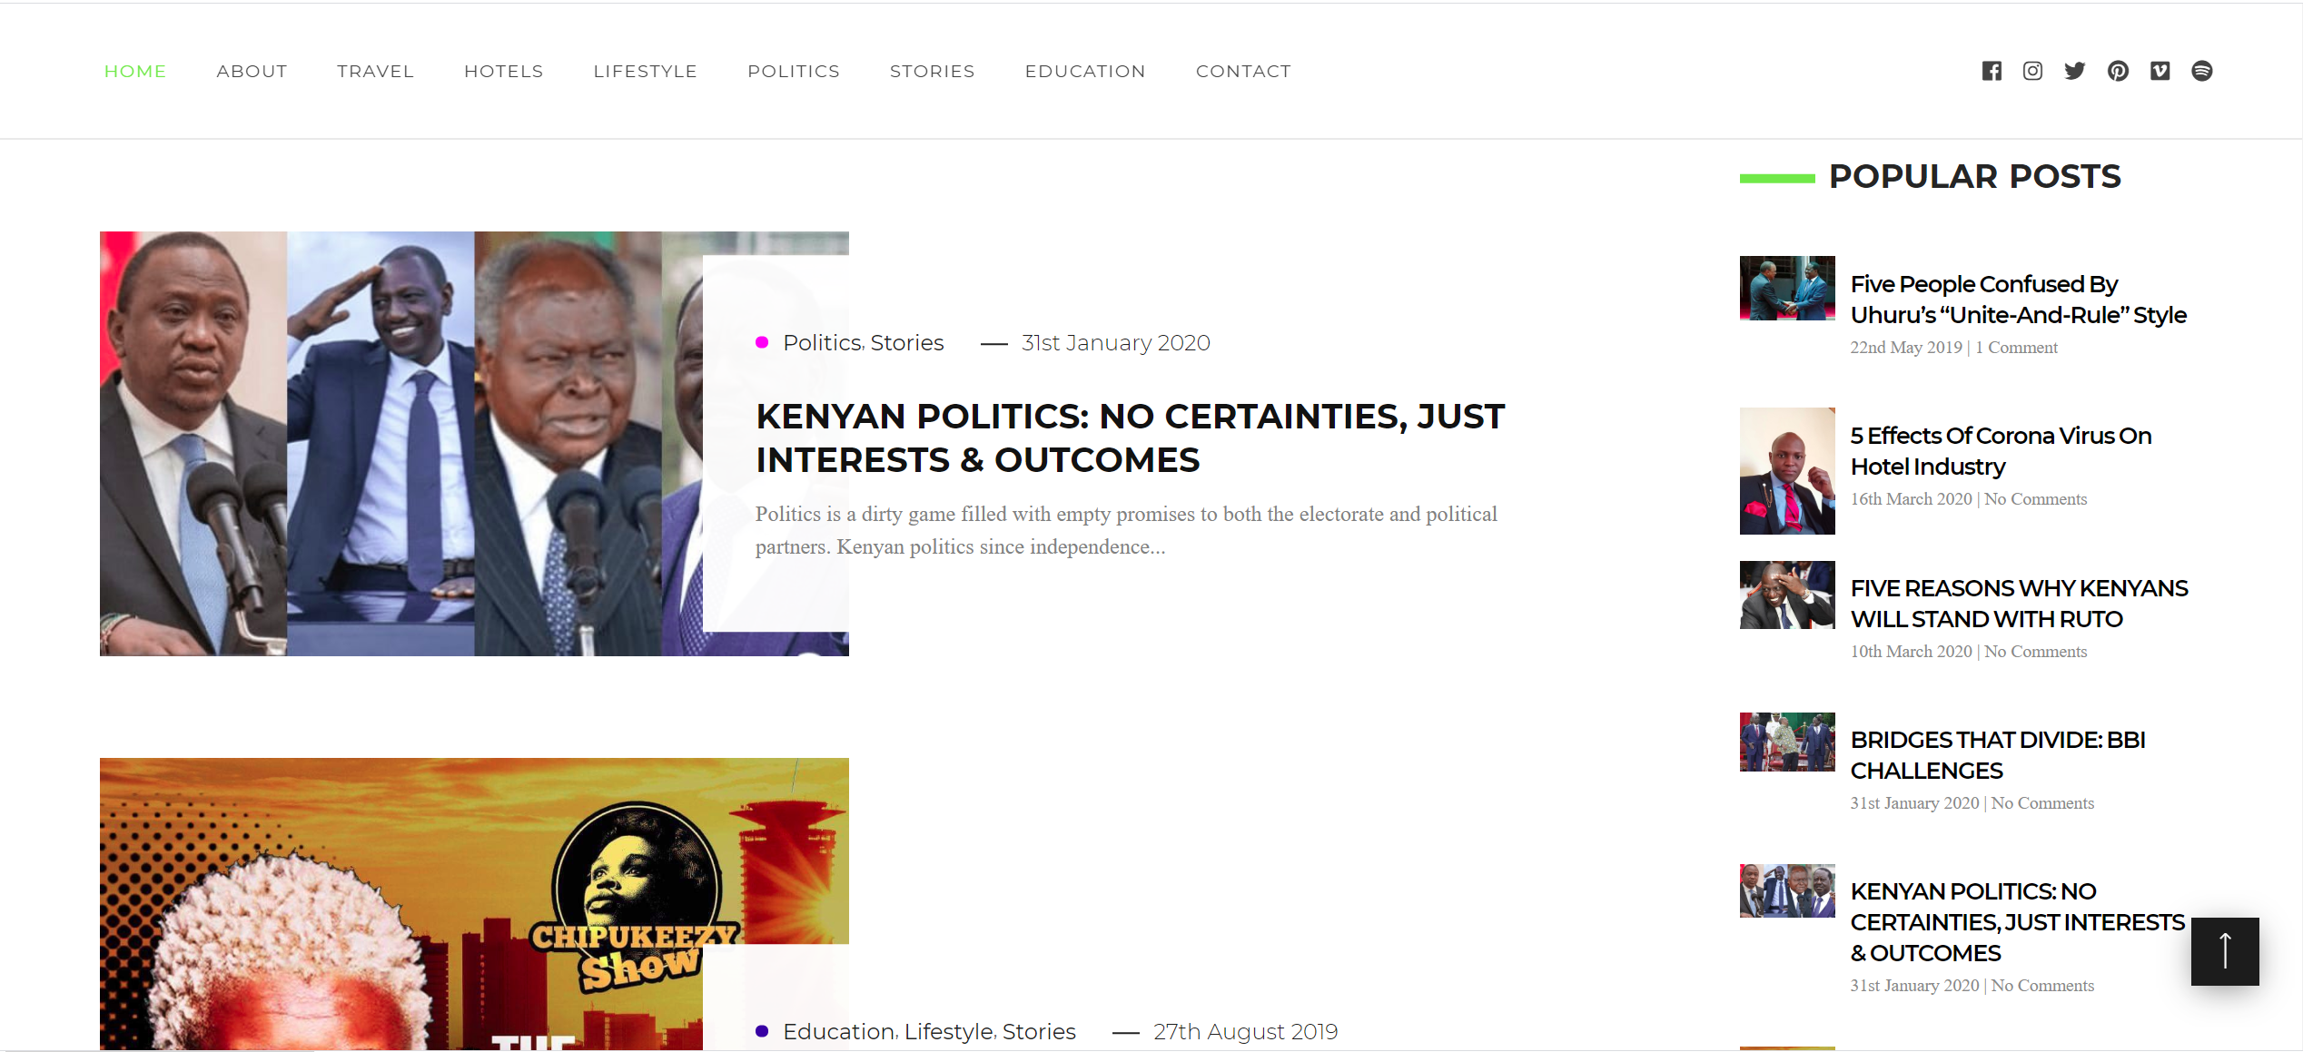This screenshot has height=1052, width=2303.
Task: Open the Vimeo social icon
Action: [x=2160, y=71]
